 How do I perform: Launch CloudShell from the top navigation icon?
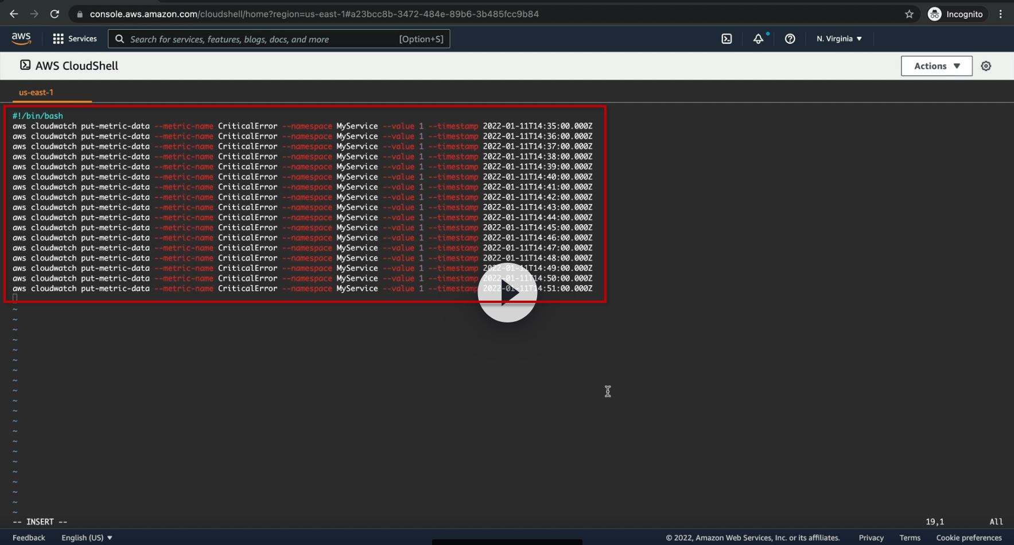(726, 39)
